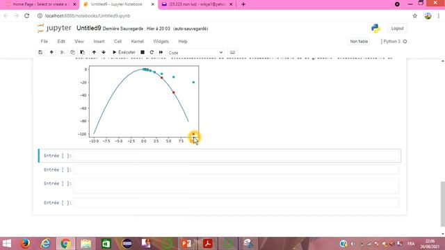Click the Jupyter logo
445x250 pixels.
click(54, 28)
